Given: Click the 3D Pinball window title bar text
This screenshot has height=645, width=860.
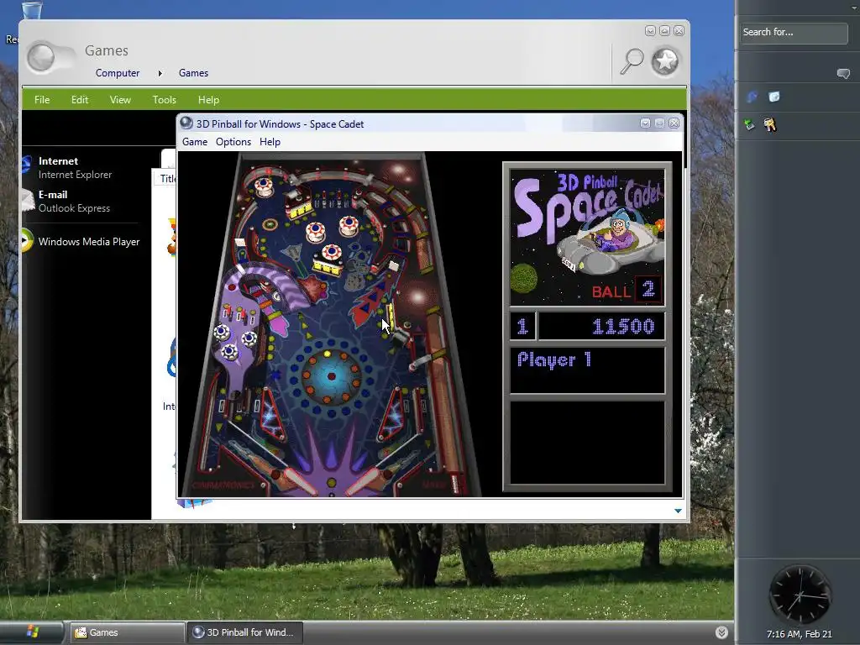Looking at the screenshot, I should point(280,124).
